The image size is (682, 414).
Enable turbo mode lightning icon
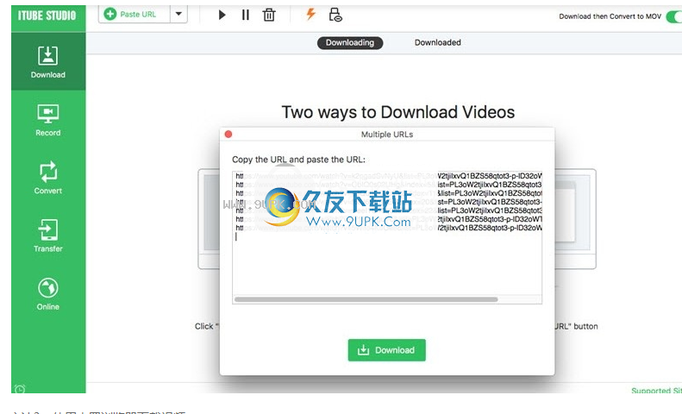point(310,15)
